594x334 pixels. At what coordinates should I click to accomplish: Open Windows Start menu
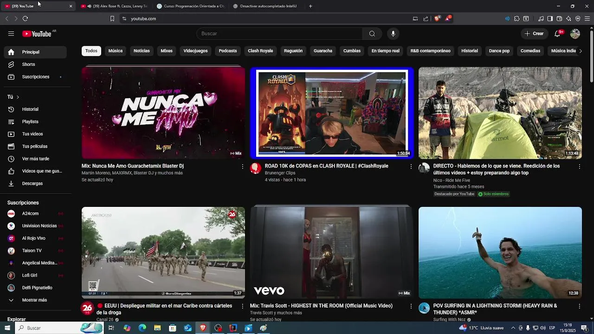coord(7,328)
